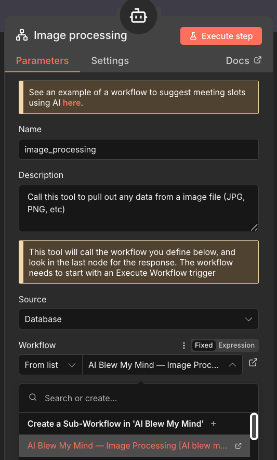Select the Parameters tab

tap(42, 61)
